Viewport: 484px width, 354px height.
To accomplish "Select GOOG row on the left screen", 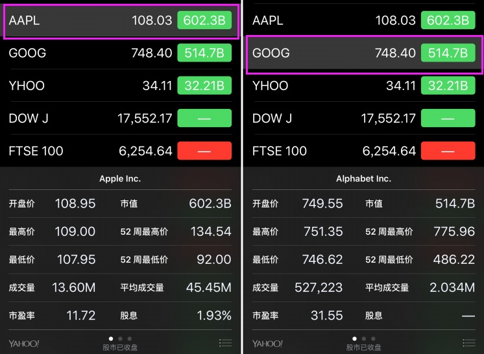I will click(x=121, y=53).
